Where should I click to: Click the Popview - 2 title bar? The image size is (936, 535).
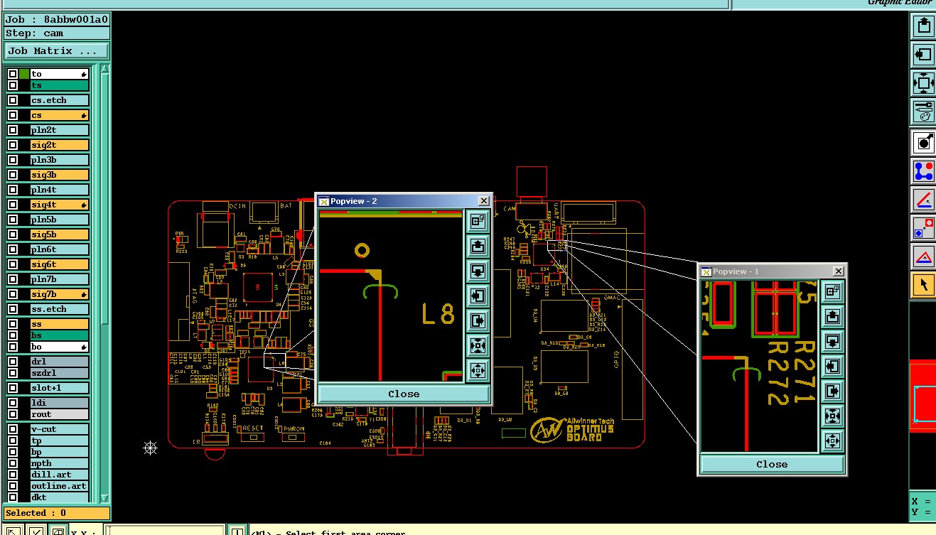(404, 201)
